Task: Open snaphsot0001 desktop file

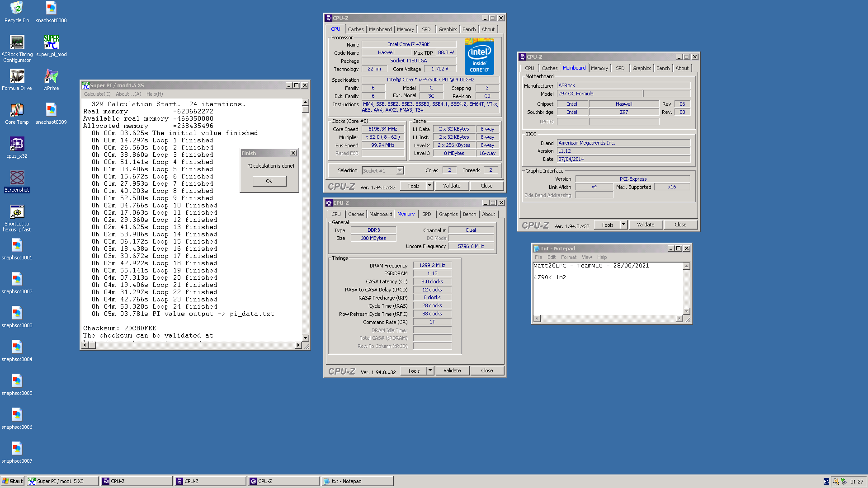Action: pyautogui.click(x=17, y=249)
